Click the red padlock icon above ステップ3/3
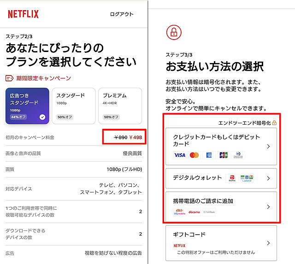 (x=174, y=32)
